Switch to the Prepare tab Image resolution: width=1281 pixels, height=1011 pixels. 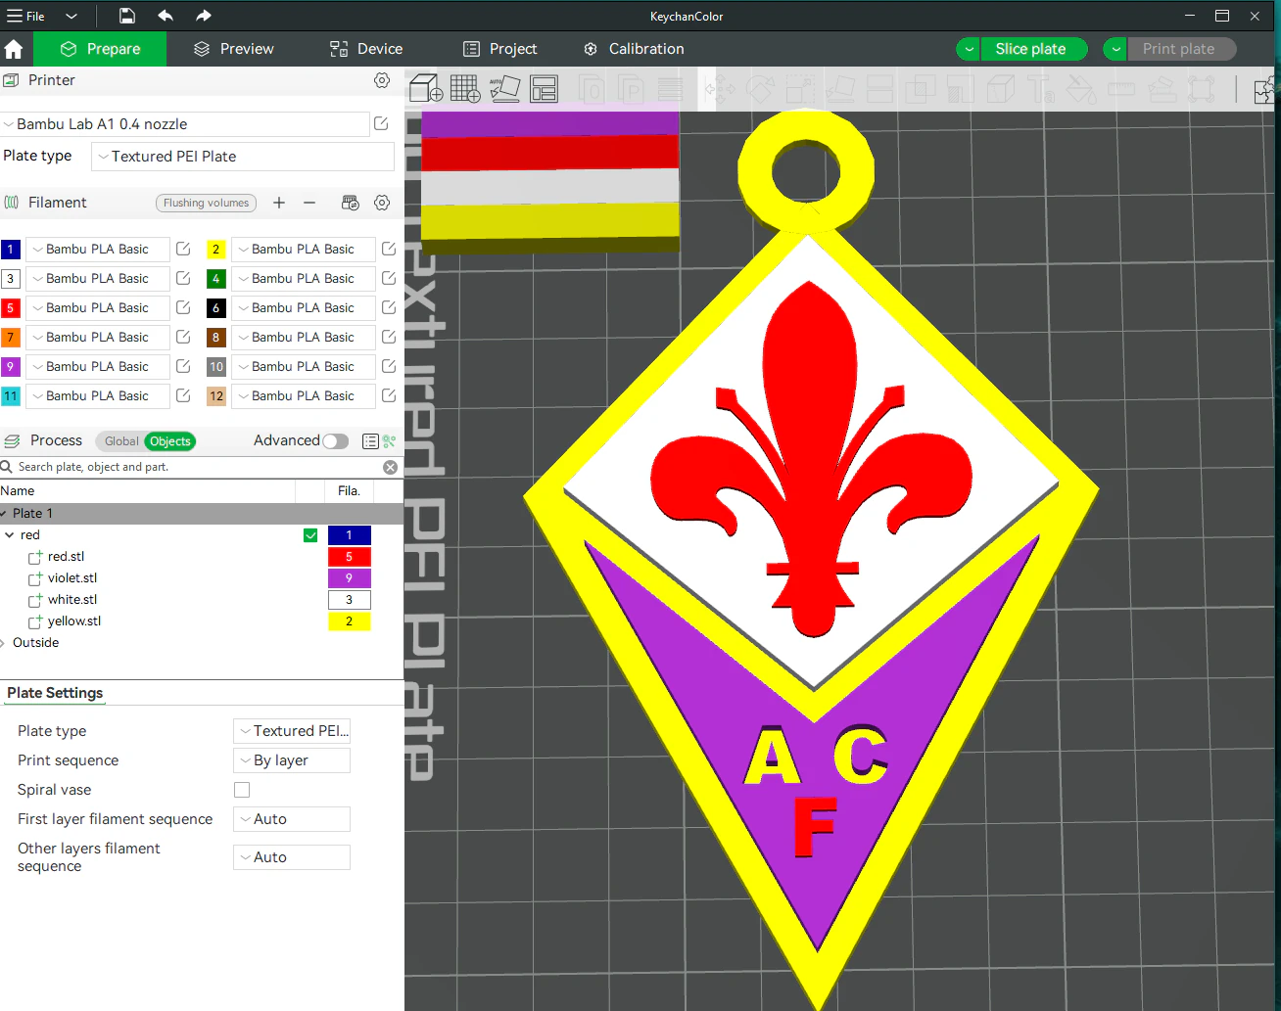[100, 49]
